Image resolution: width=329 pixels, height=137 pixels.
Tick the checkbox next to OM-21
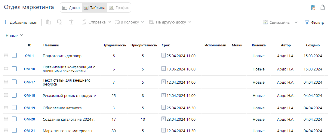tap(14, 130)
